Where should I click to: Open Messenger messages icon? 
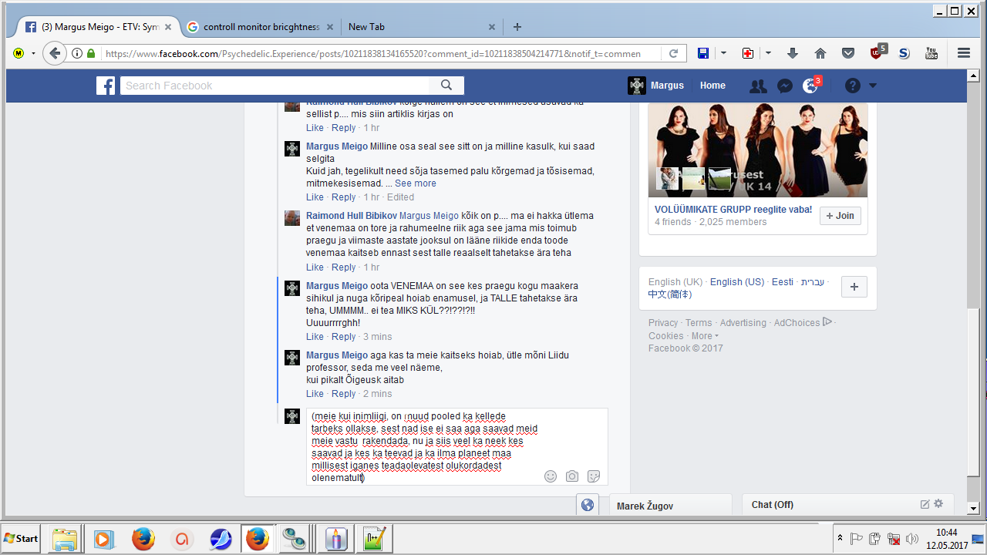click(x=785, y=86)
